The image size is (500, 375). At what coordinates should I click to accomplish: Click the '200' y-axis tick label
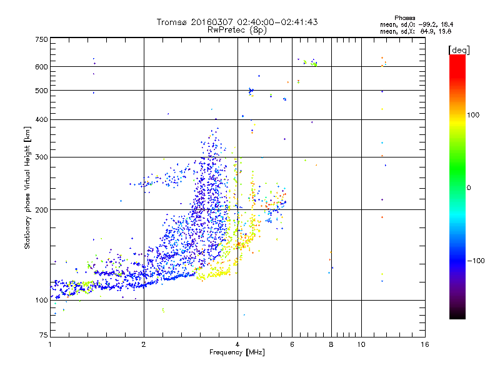[x=41, y=210]
